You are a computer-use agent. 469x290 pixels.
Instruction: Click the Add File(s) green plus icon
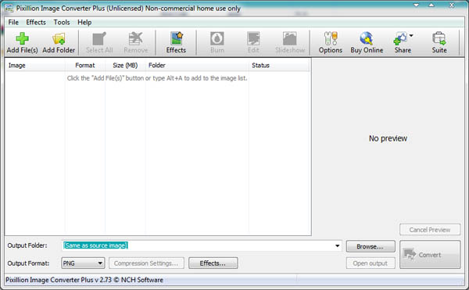tap(22, 38)
